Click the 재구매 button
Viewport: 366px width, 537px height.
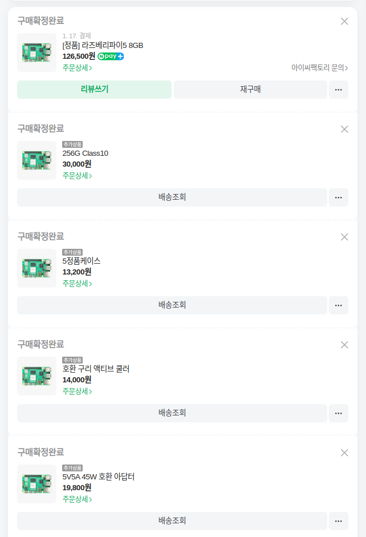pos(250,90)
